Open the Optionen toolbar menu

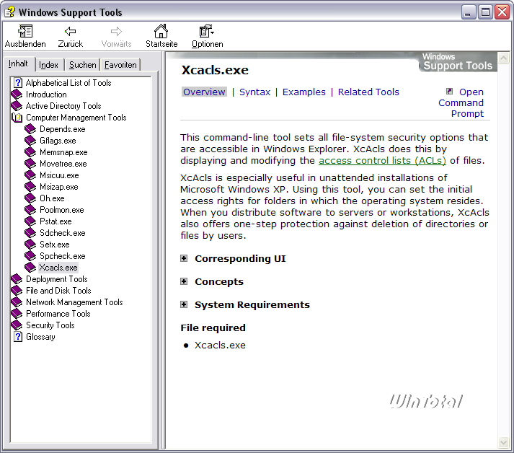tap(207, 31)
